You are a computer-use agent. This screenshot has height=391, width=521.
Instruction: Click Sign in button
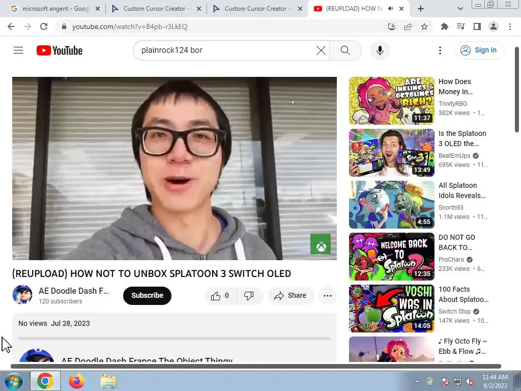click(479, 50)
